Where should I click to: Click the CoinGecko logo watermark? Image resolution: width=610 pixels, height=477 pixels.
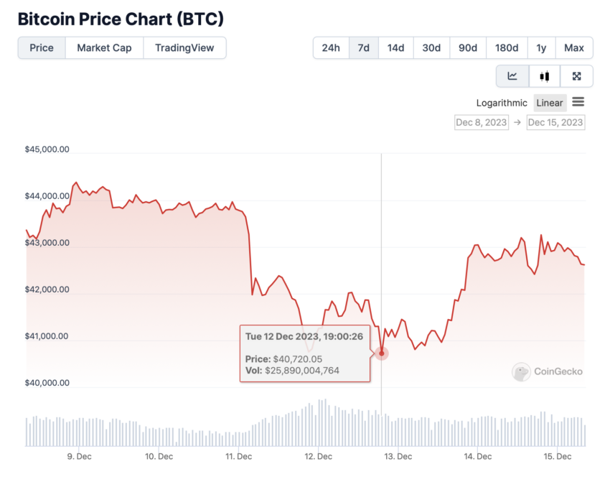[x=548, y=371]
